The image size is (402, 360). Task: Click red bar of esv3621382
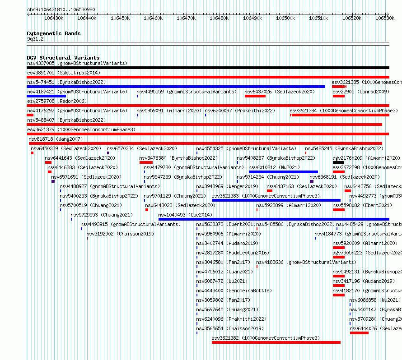[x=276, y=342]
